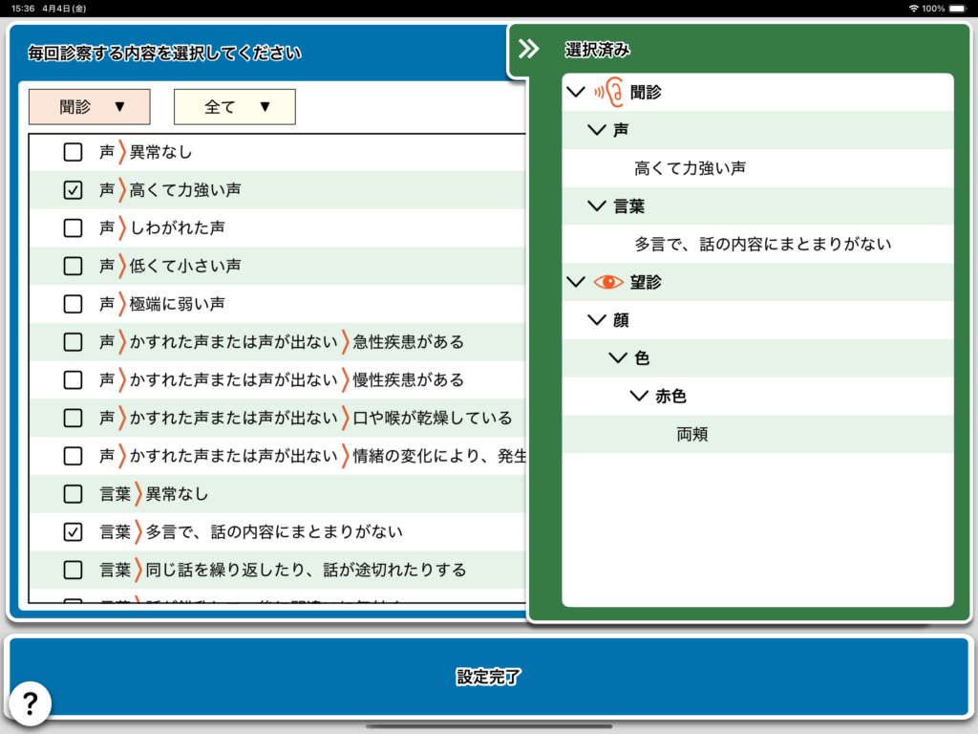Collapse the 望診 tree section

pos(575,282)
